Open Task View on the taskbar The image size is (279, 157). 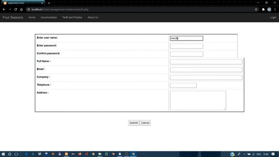coord(16,154)
